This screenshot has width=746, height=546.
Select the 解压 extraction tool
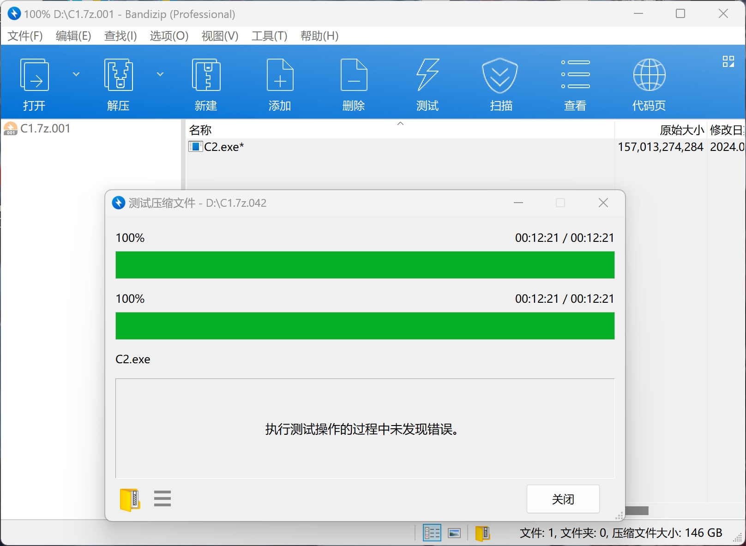118,83
